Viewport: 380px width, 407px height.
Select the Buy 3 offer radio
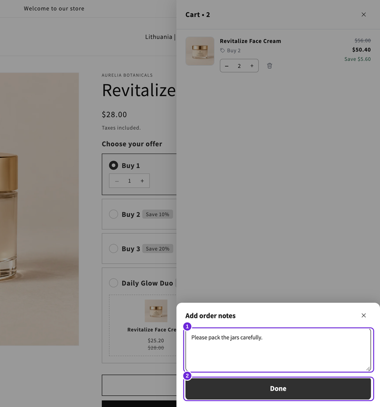113,248
